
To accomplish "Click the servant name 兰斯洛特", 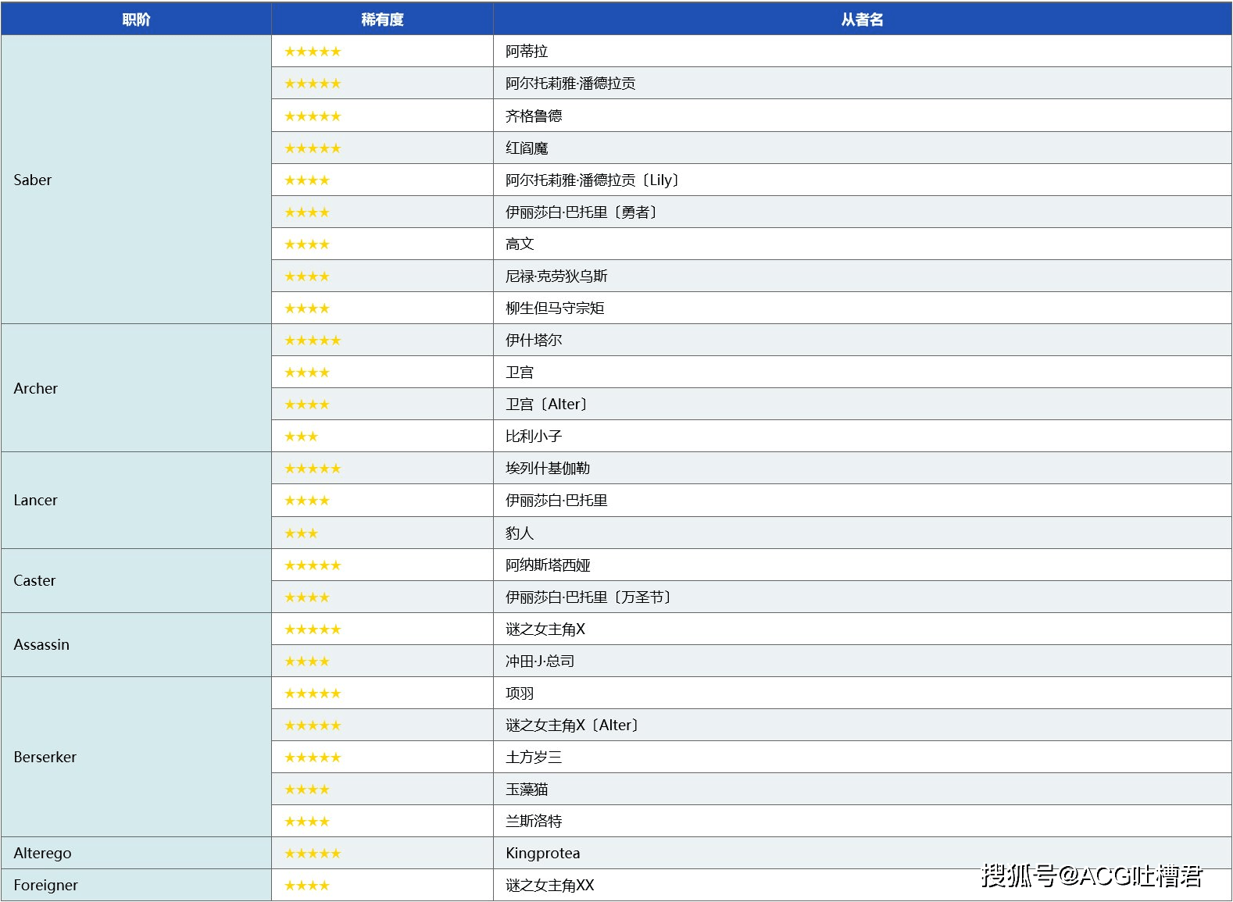I will [534, 821].
